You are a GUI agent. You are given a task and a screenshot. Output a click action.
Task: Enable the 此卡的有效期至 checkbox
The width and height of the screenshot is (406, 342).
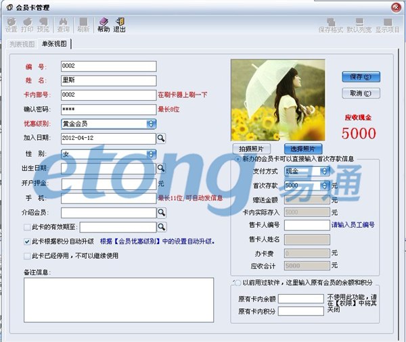(x=27, y=227)
